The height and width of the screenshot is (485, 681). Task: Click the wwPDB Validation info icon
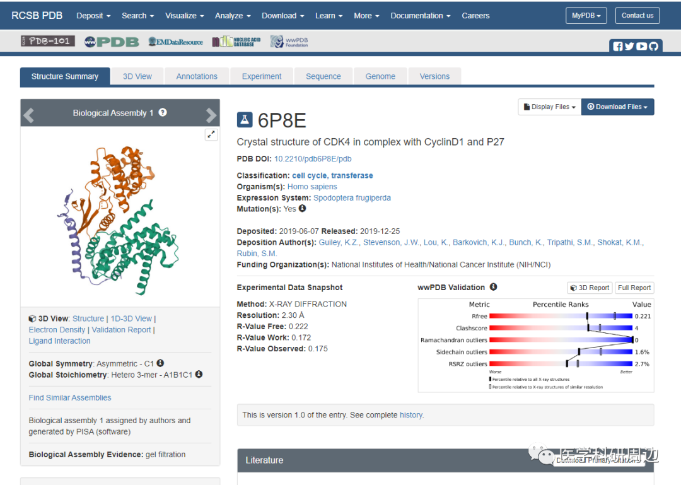(x=493, y=287)
